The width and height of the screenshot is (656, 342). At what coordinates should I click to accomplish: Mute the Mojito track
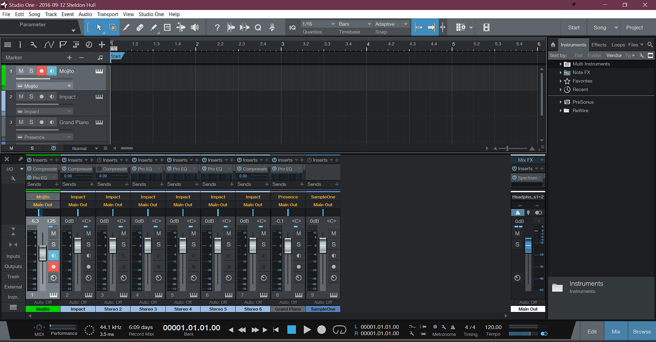click(21, 71)
